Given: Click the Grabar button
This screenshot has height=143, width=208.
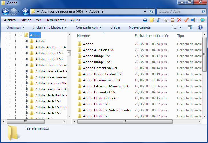Looking at the screenshot, I should coord(115,27).
